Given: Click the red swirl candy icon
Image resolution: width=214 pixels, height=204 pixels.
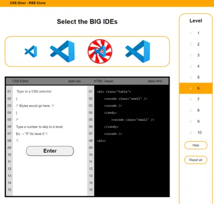Looking at the screenshot, I should [100, 51].
